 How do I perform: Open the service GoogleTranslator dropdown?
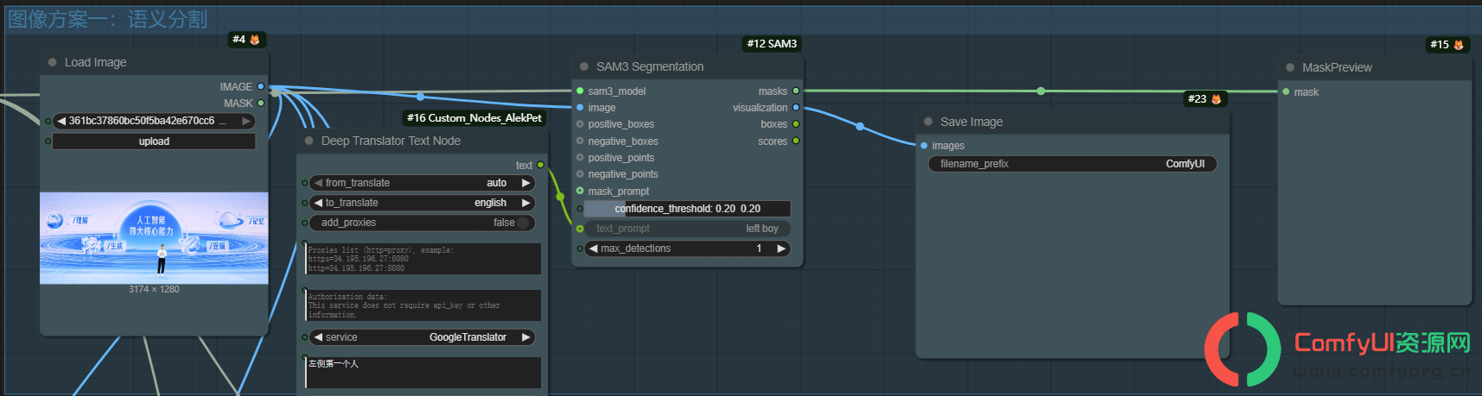click(423, 337)
